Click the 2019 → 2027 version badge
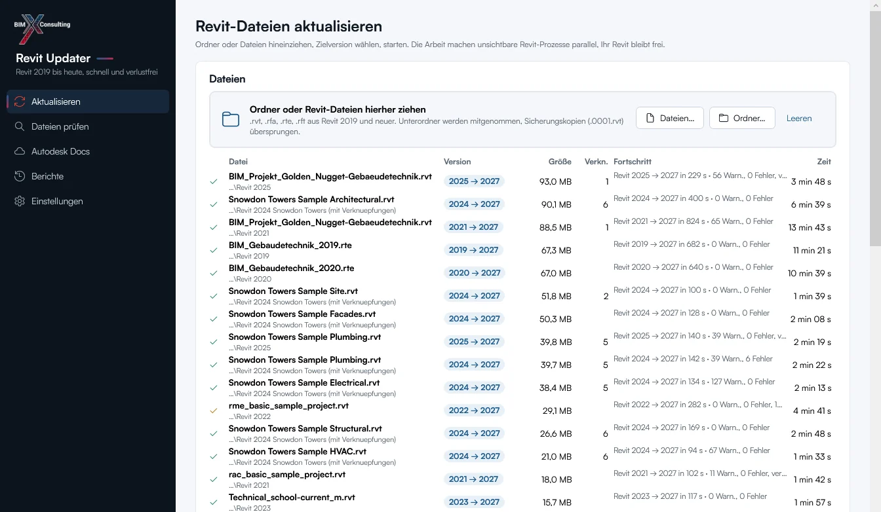The width and height of the screenshot is (881, 512). [x=474, y=250]
